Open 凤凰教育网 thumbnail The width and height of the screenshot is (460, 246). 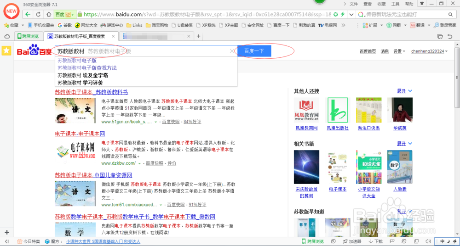pyautogui.click(x=306, y=110)
